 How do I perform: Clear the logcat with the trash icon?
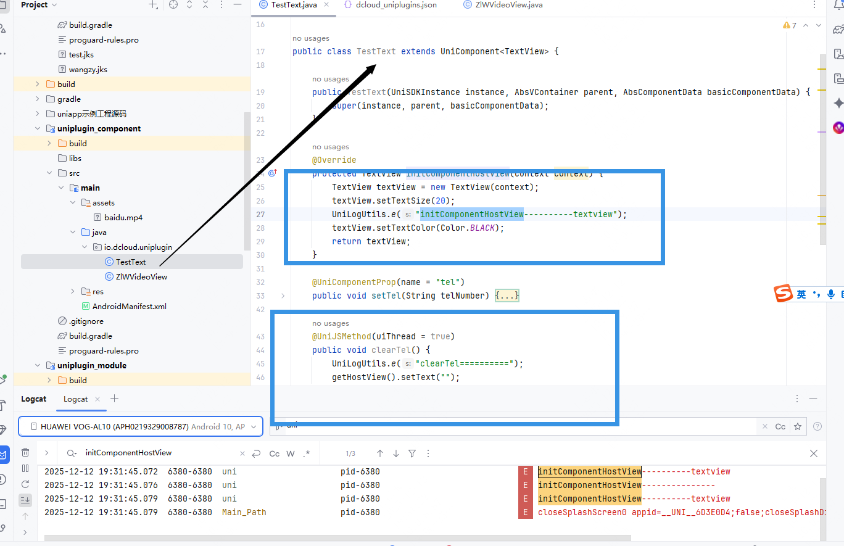click(x=25, y=452)
